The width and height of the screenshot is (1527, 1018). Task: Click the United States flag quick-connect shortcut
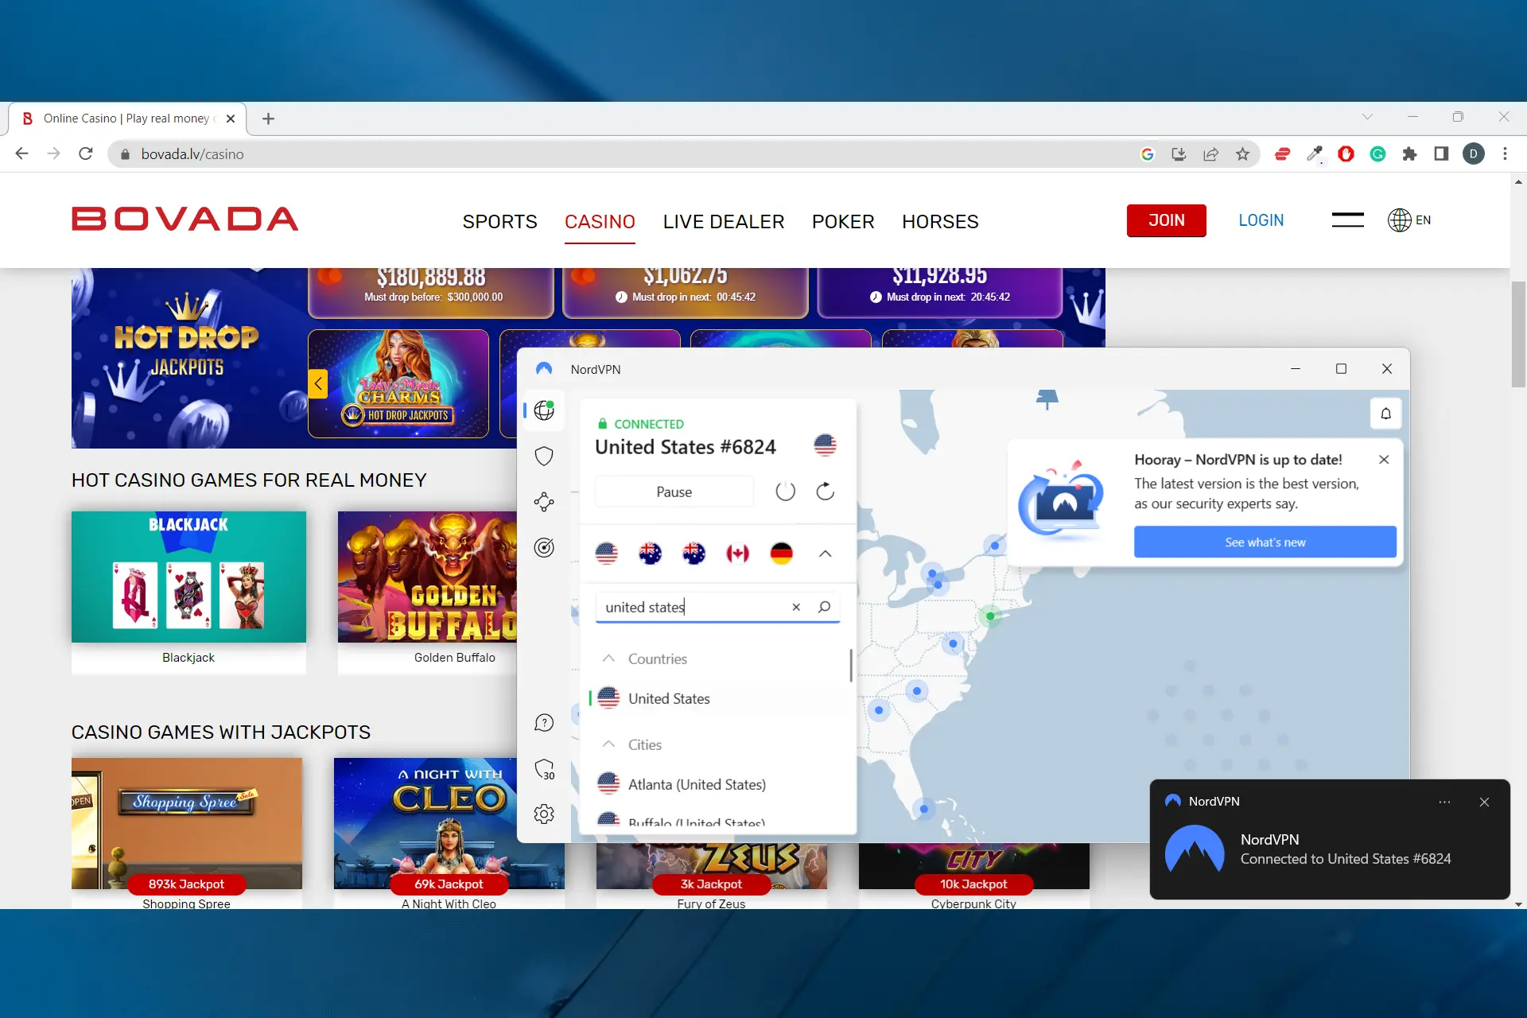click(x=607, y=554)
